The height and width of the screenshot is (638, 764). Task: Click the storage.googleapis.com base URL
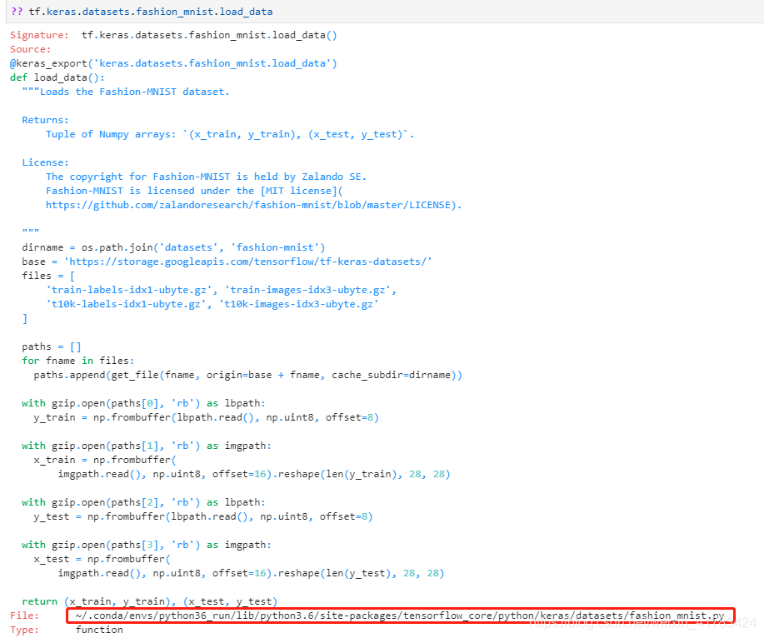tap(248, 262)
